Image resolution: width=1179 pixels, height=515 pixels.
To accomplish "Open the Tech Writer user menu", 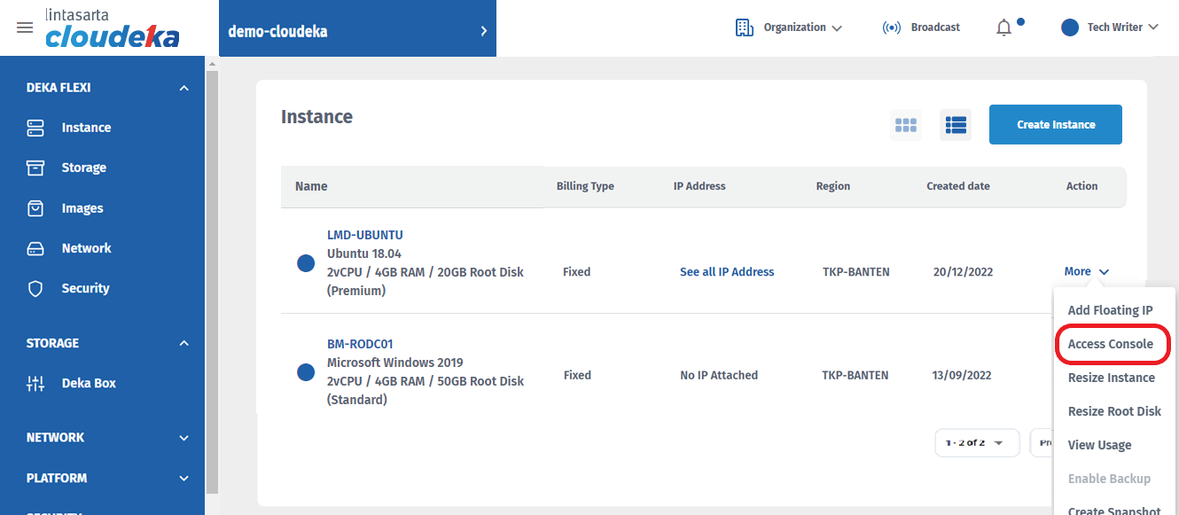I will coord(1110,27).
